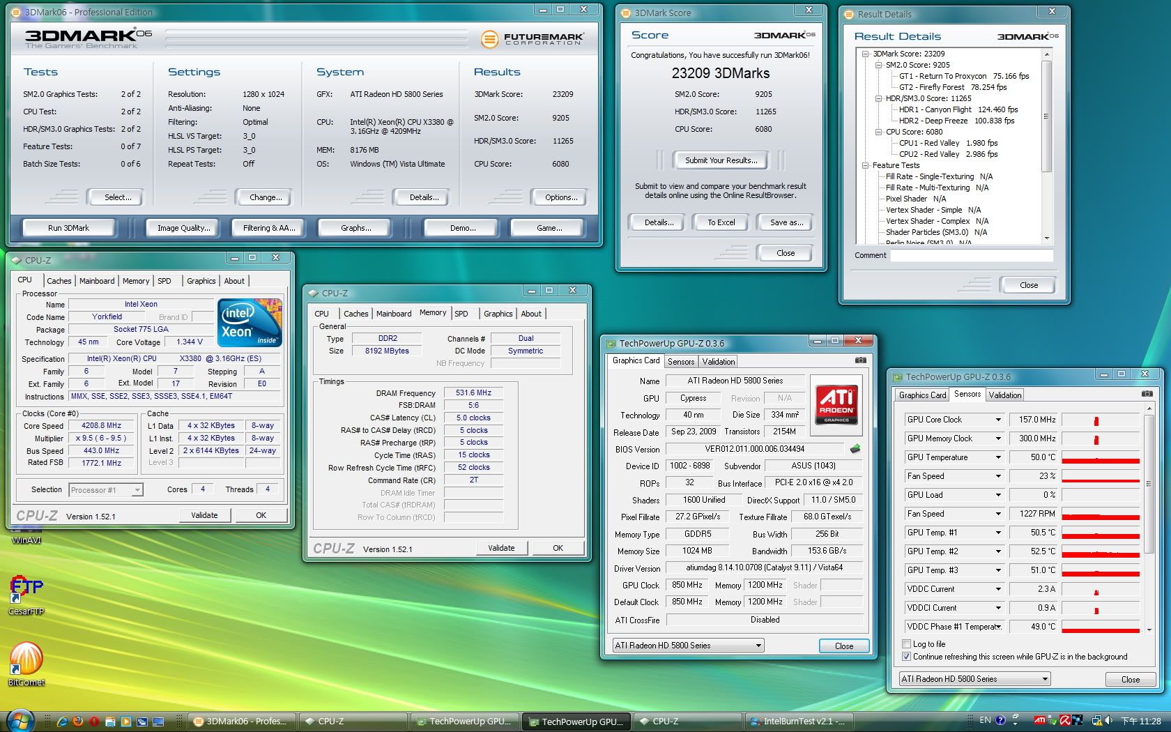
Task: Open VDDC Current sensor dropdown
Action: [x=998, y=589]
